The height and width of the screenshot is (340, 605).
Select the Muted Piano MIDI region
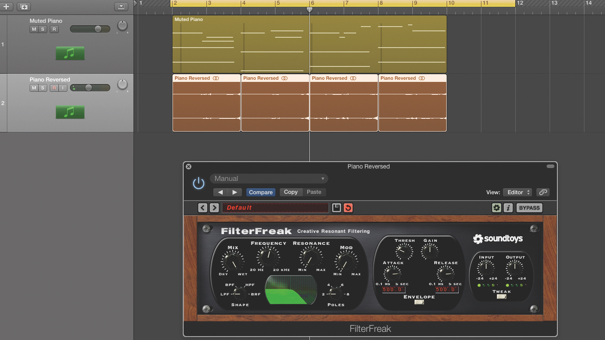[x=309, y=44]
